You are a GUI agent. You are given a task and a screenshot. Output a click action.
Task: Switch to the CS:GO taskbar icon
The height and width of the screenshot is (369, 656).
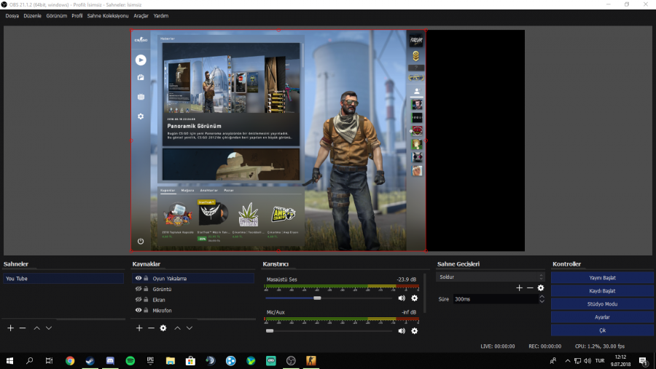[311, 361]
